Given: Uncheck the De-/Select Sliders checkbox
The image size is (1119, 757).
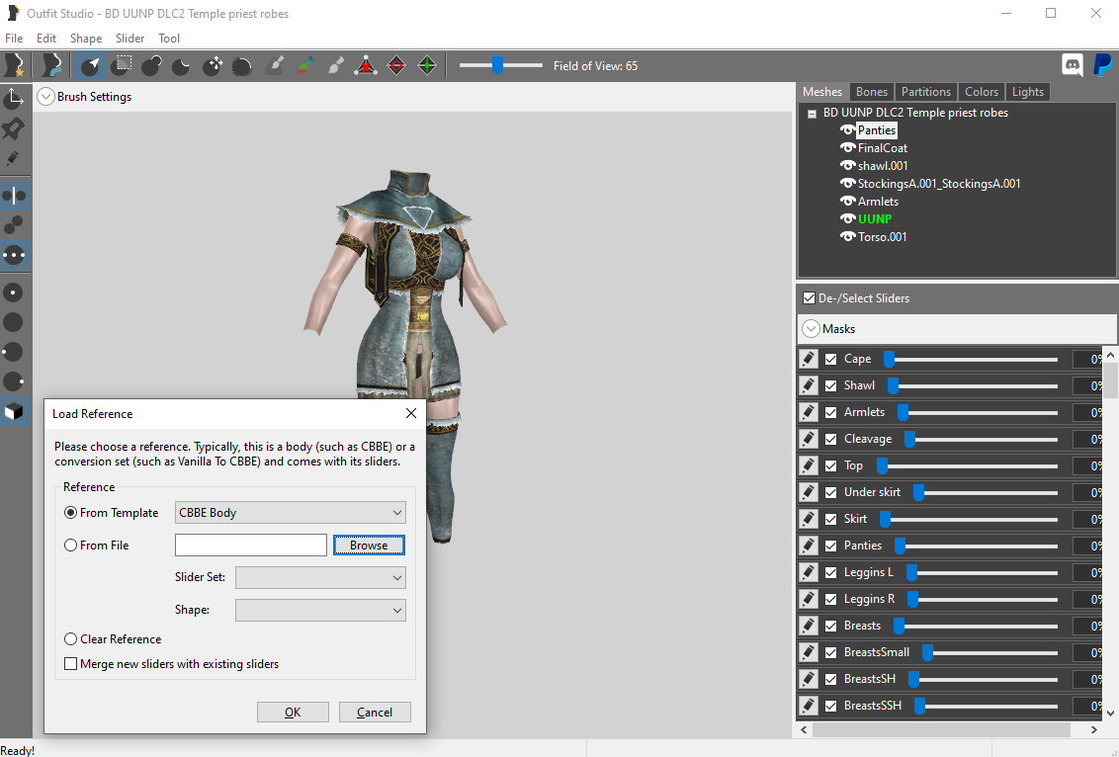Looking at the screenshot, I should pos(809,298).
